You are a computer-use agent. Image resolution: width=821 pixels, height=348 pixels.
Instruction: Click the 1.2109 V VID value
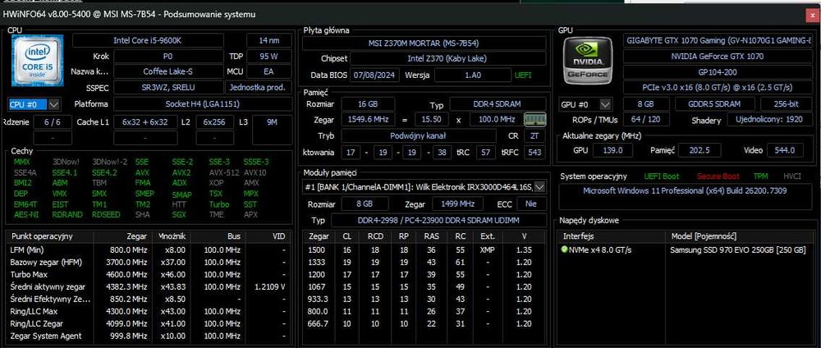tap(269, 286)
